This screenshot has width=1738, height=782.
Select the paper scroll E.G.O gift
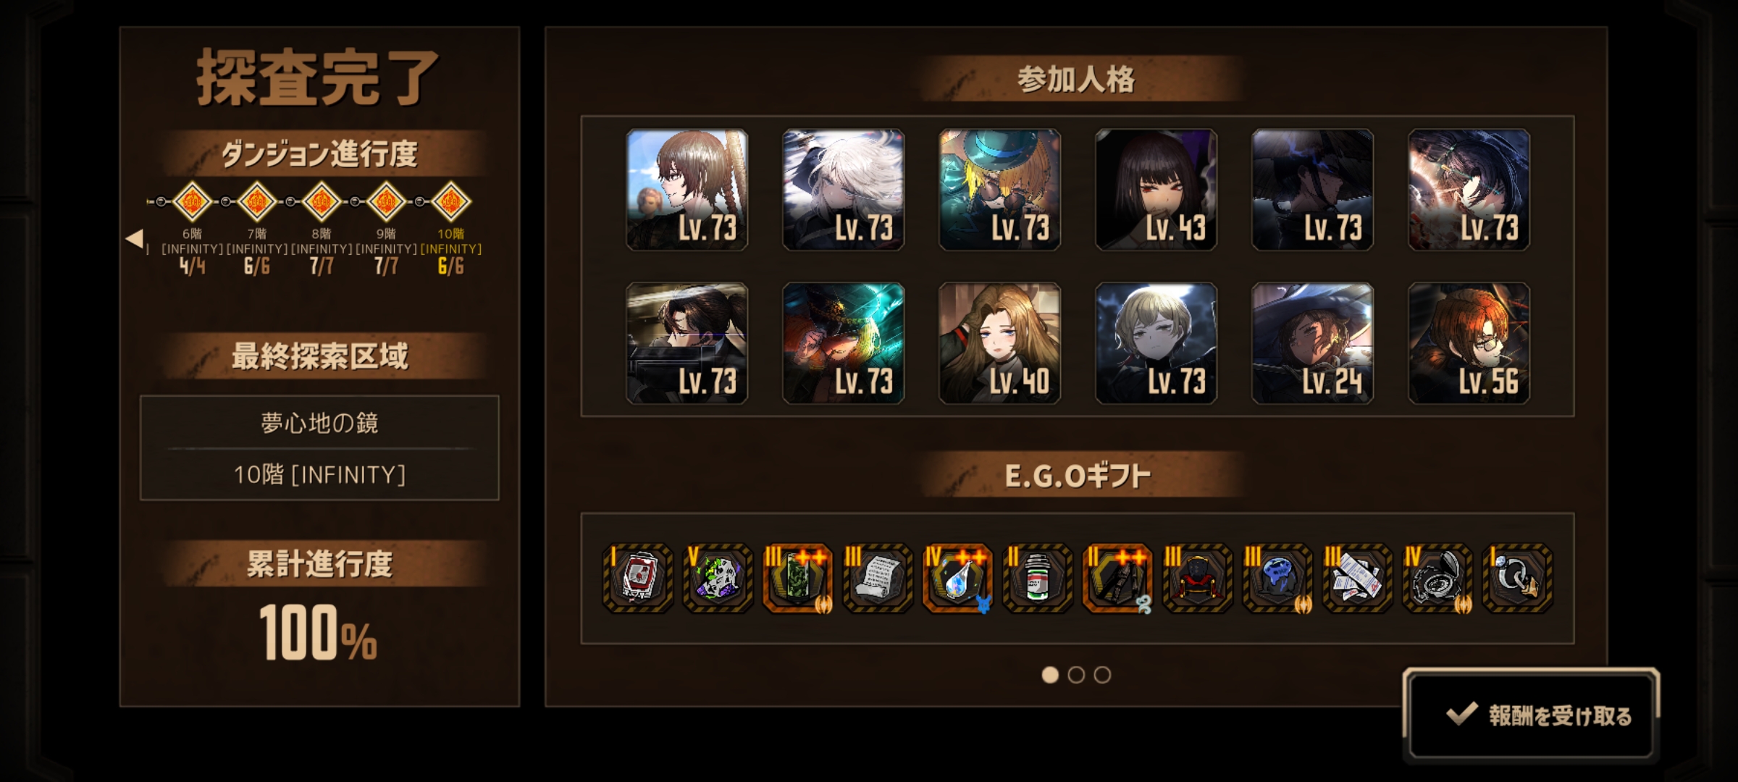tap(878, 578)
